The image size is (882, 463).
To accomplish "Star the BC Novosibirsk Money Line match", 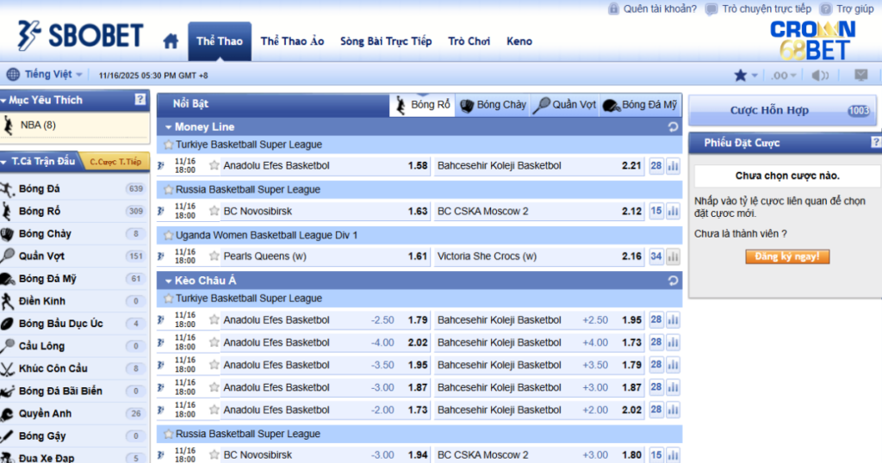I will pos(214,211).
